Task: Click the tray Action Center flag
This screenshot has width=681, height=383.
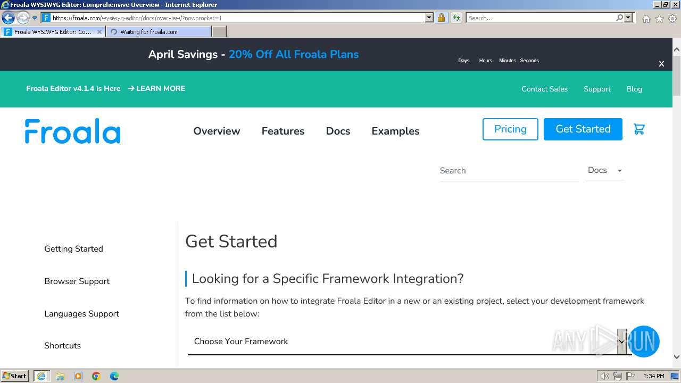Action: tap(630, 376)
